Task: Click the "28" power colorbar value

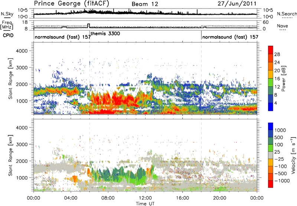Action: (277, 54)
